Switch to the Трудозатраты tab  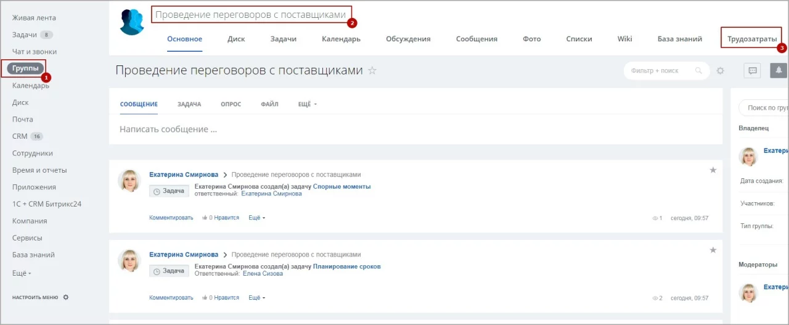[x=751, y=39]
